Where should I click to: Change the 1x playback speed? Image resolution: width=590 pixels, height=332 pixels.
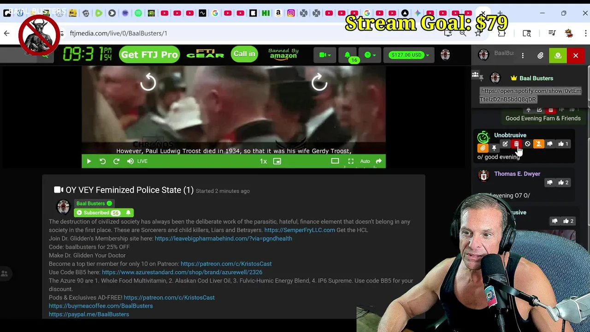point(263,161)
